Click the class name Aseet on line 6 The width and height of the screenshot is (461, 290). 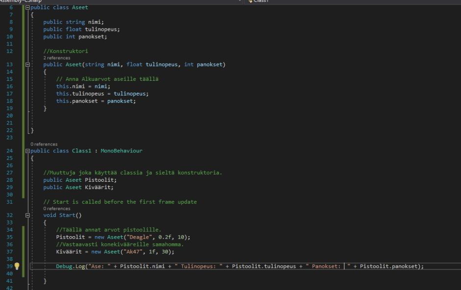(80, 7)
